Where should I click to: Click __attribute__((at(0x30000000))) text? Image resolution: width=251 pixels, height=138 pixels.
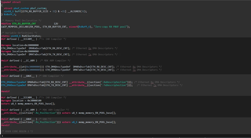[23, 67]
